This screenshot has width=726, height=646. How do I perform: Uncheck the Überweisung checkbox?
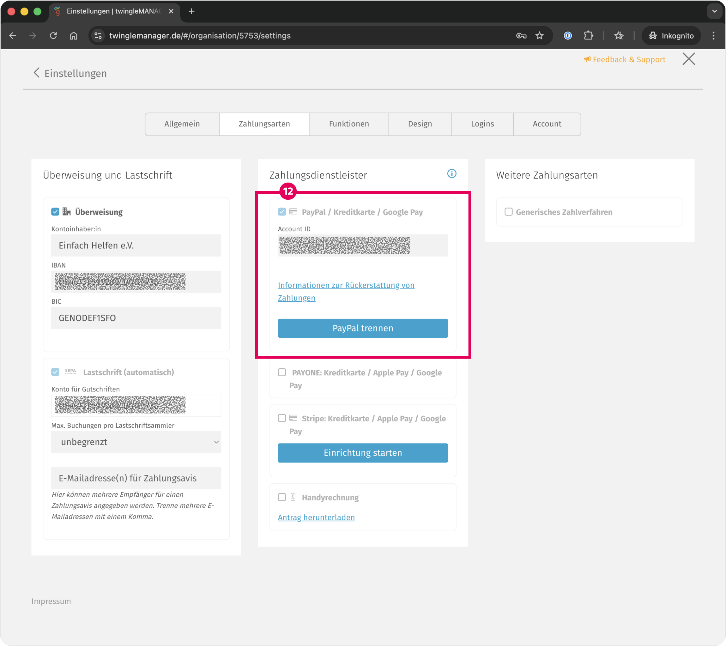[55, 212]
